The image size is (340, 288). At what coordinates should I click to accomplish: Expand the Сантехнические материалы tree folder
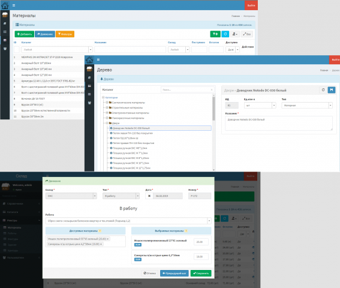tap(107, 103)
